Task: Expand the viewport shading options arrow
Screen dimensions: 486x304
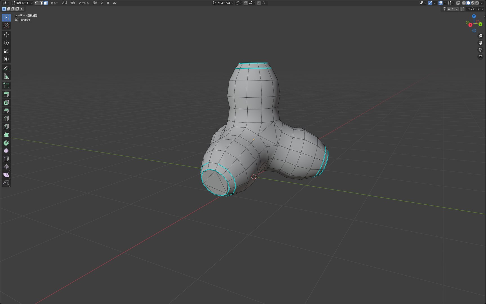Action: pyautogui.click(x=481, y=3)
